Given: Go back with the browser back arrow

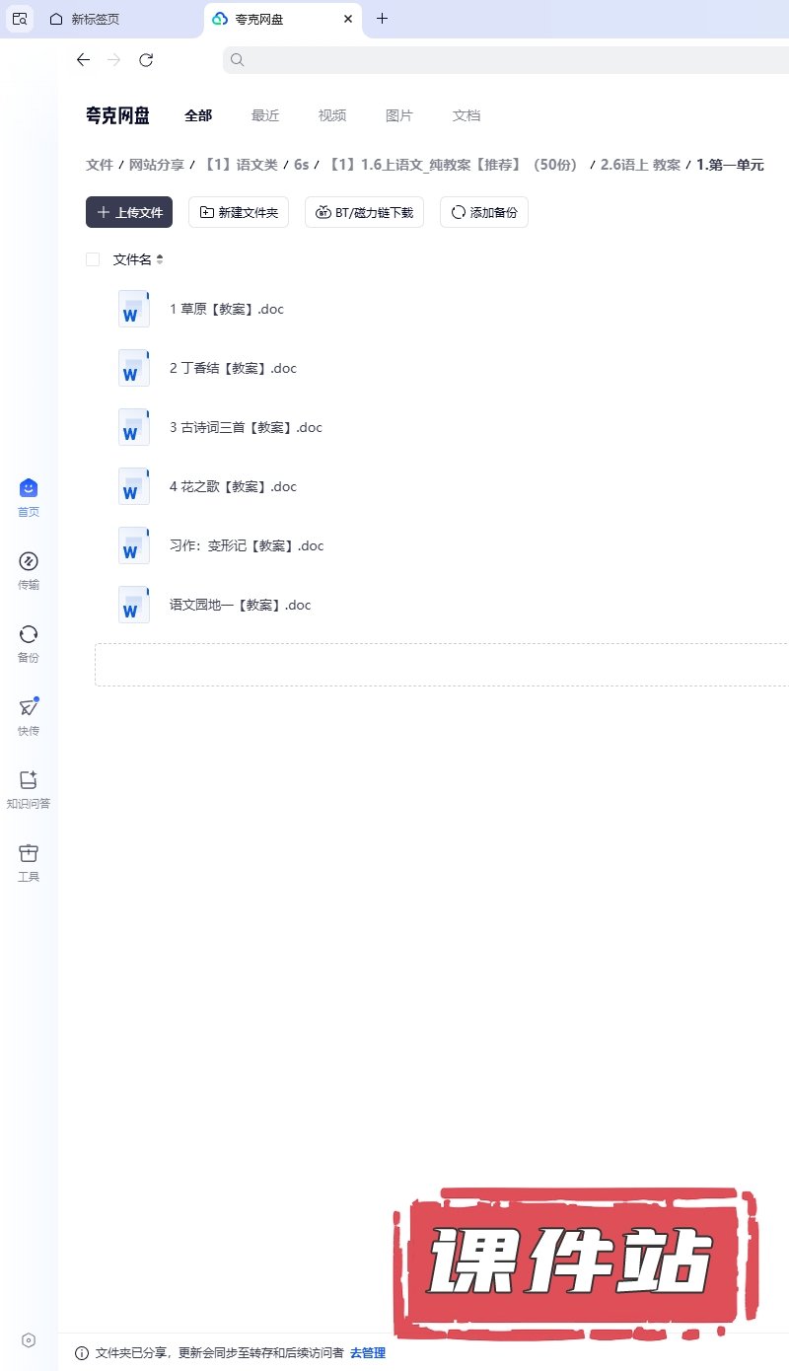Looking at the screenshot, I should 83,60.
